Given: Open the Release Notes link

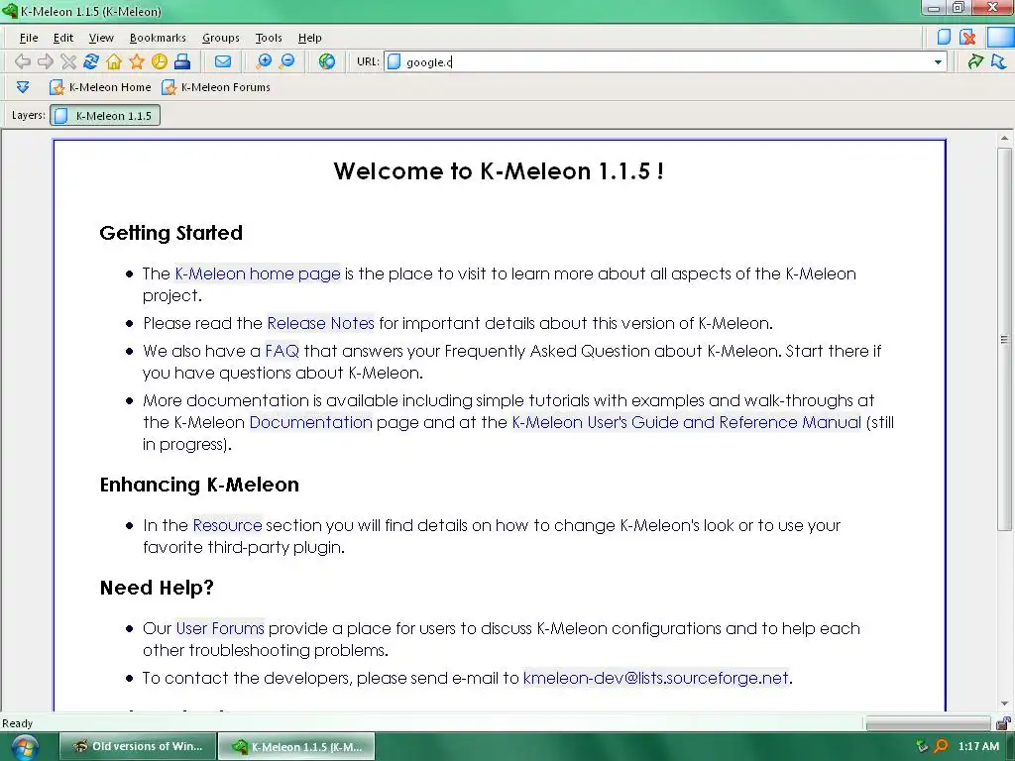Looking at the screenshot, I should click(320, 323).
